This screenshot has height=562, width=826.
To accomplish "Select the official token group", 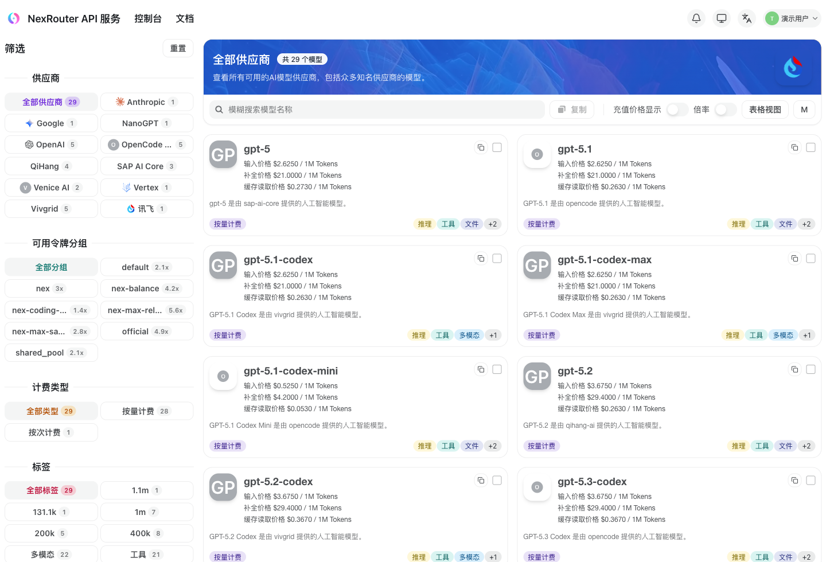I will coord(147,331).
